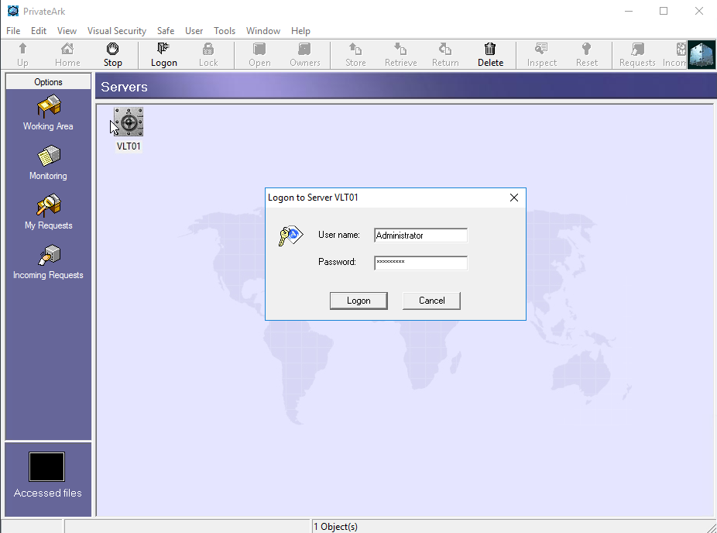
Task: Open the Monitoring panel
Action: (x=47, y=161)
